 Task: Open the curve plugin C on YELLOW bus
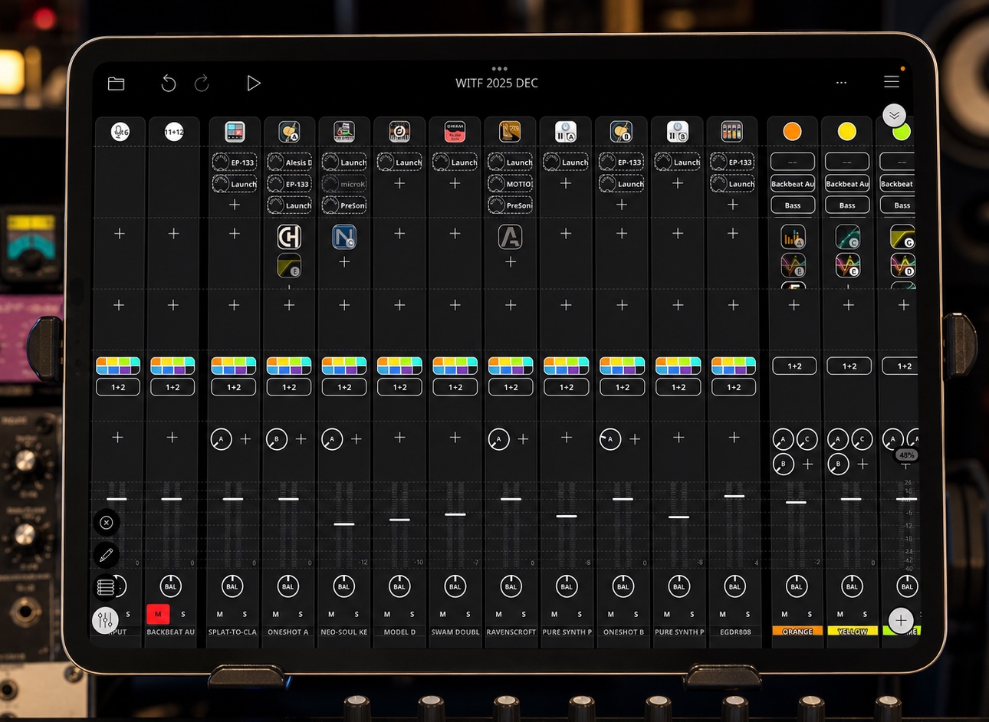pyautogui.click(x=848, y=237)
